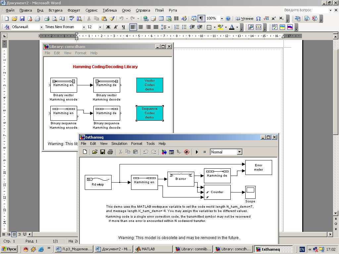Open the Таблица menu in Word

click(110, 10)
